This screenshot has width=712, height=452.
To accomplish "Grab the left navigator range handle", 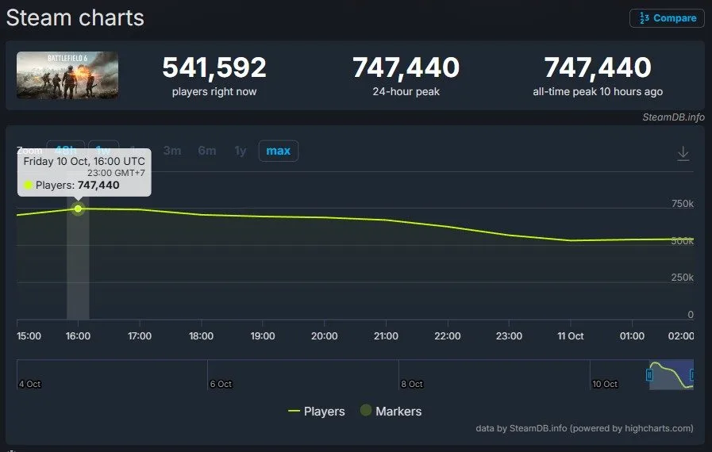I will [649, 375].
